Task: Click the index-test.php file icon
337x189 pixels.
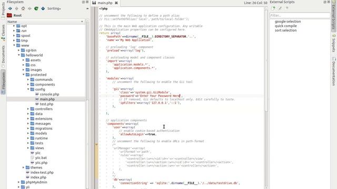Action: (27, 172)
